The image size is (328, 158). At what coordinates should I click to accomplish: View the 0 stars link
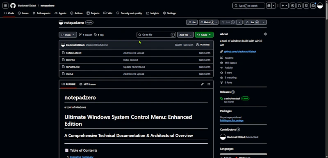(x=228, y=73)
